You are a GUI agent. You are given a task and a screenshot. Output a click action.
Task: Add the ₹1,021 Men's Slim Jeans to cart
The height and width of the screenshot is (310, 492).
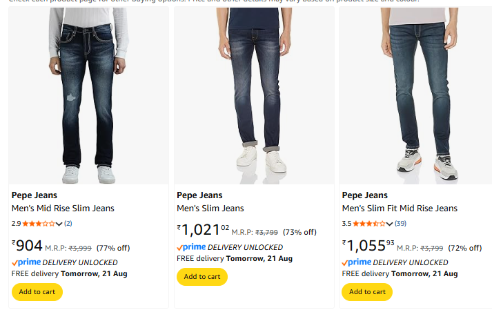pyautogui.click(x=201, y=277)
